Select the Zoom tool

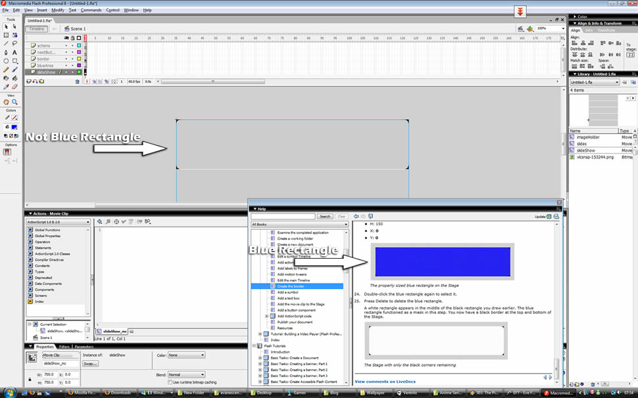[x=14, y=102]
